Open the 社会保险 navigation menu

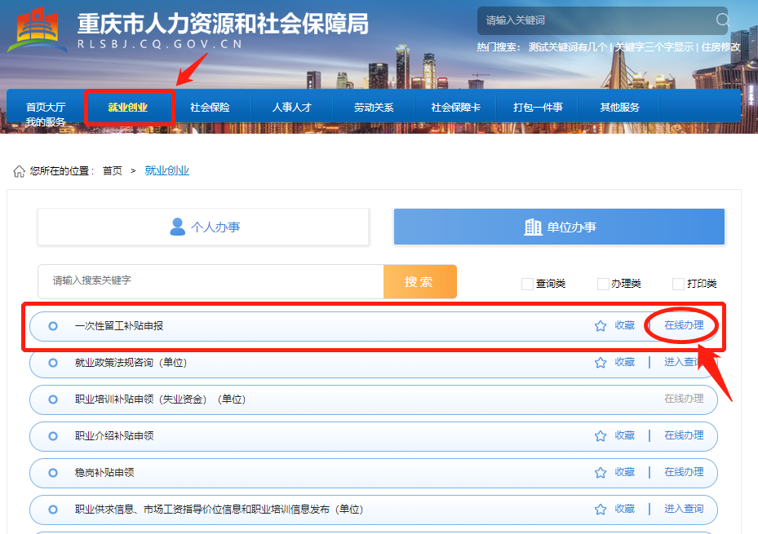210,108
